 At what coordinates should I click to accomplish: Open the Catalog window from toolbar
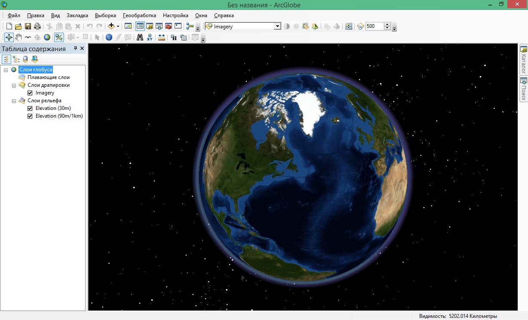click(150, 26)
